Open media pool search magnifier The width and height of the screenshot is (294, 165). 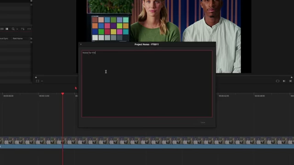pos(13,29)
